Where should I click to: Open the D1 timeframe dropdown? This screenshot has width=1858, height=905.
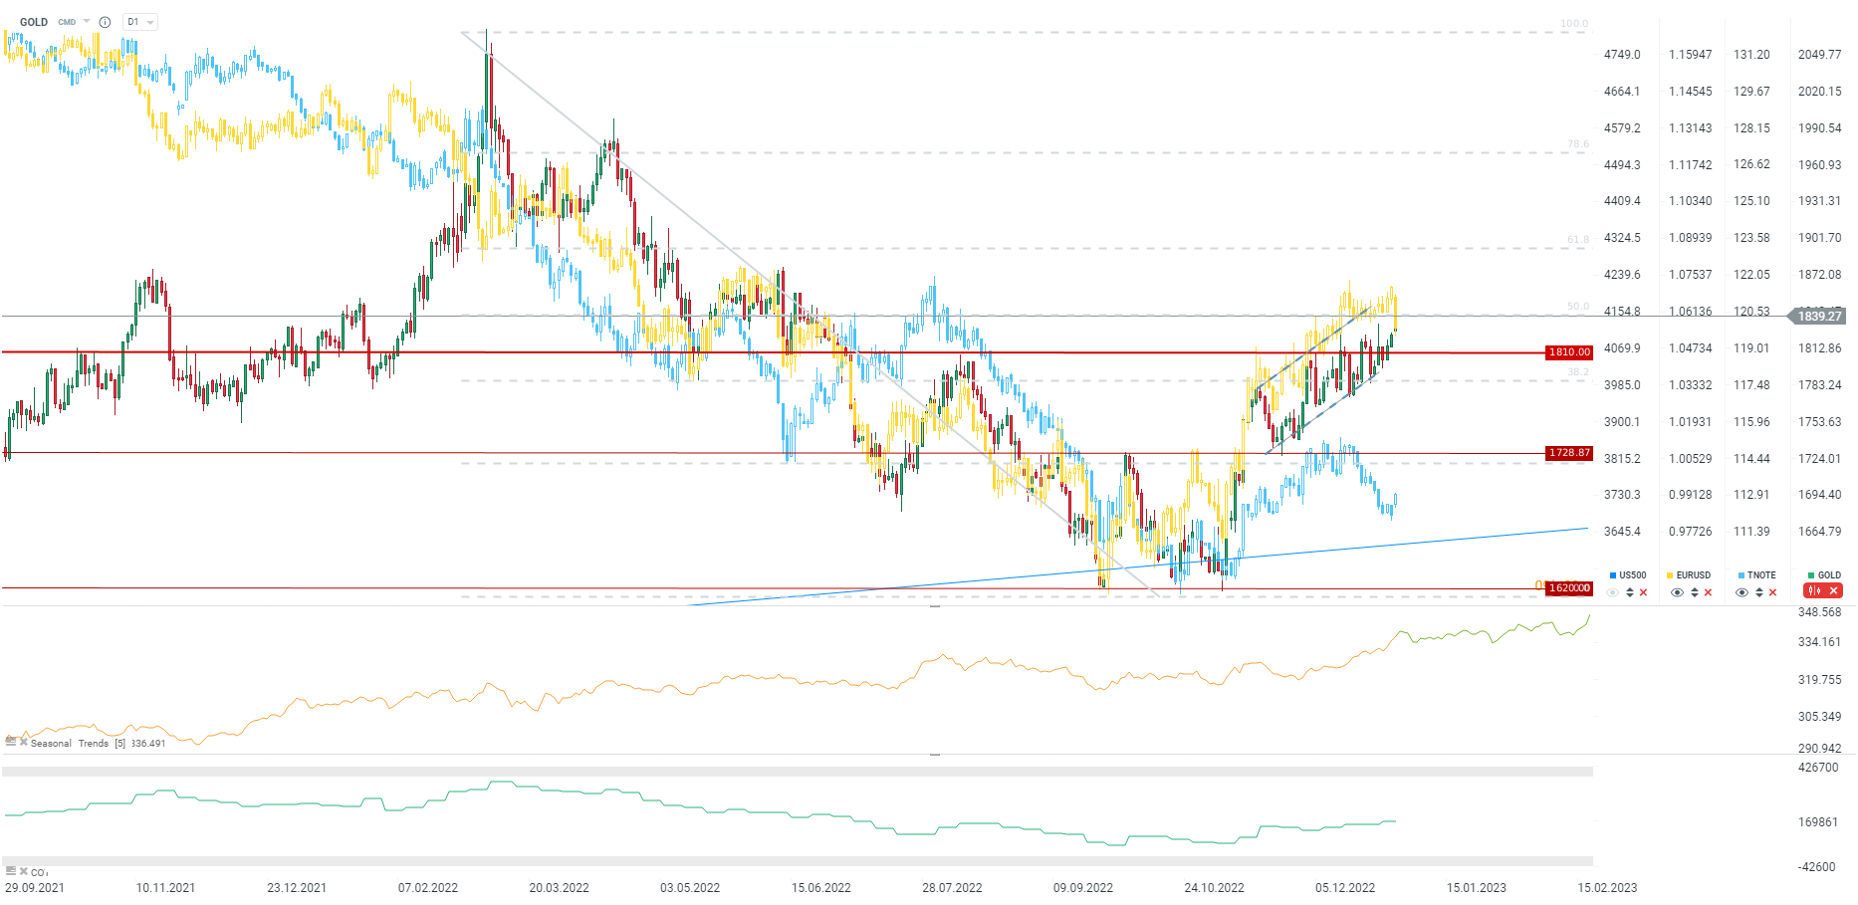click(140, 22)
